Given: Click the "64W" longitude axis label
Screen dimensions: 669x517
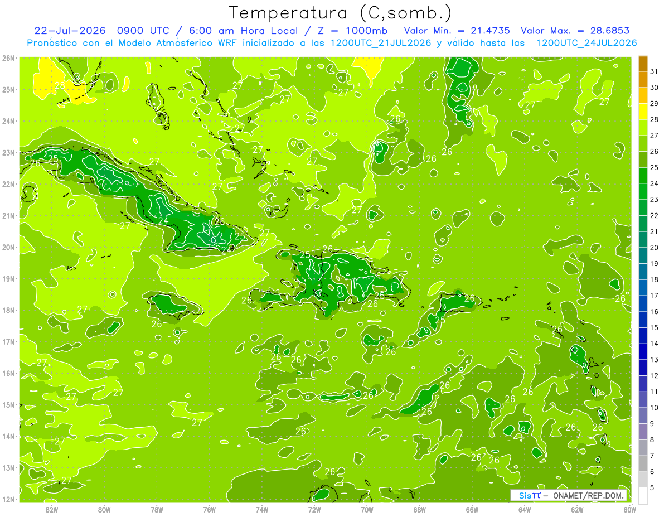Looking at the screenshot, I should (x=525, y=509).
